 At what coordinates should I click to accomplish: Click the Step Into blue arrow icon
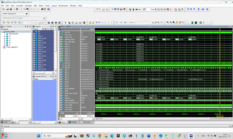[188, 9]
